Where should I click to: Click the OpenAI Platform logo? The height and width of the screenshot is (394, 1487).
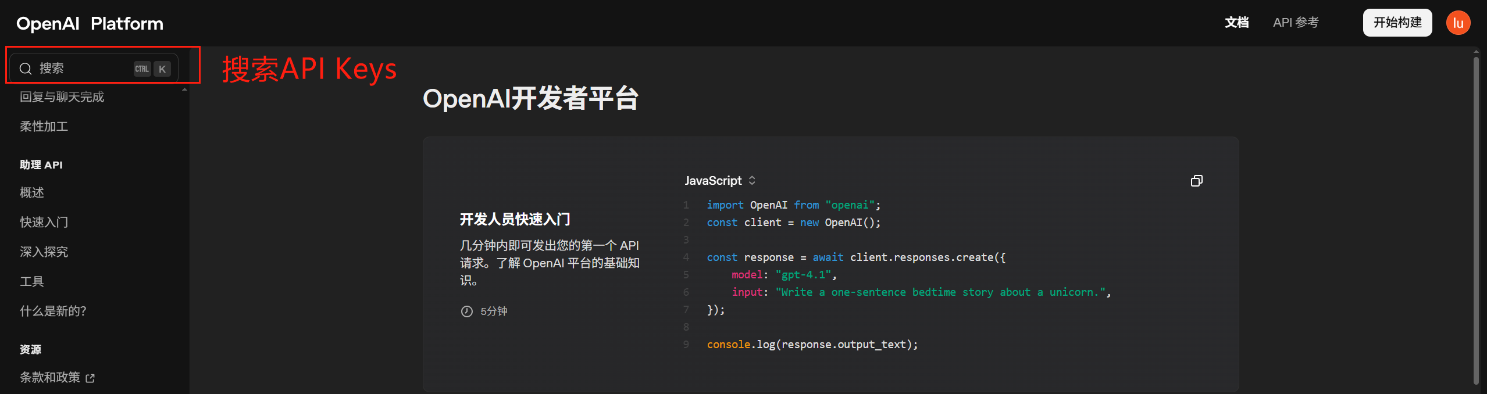click(90, 23)
